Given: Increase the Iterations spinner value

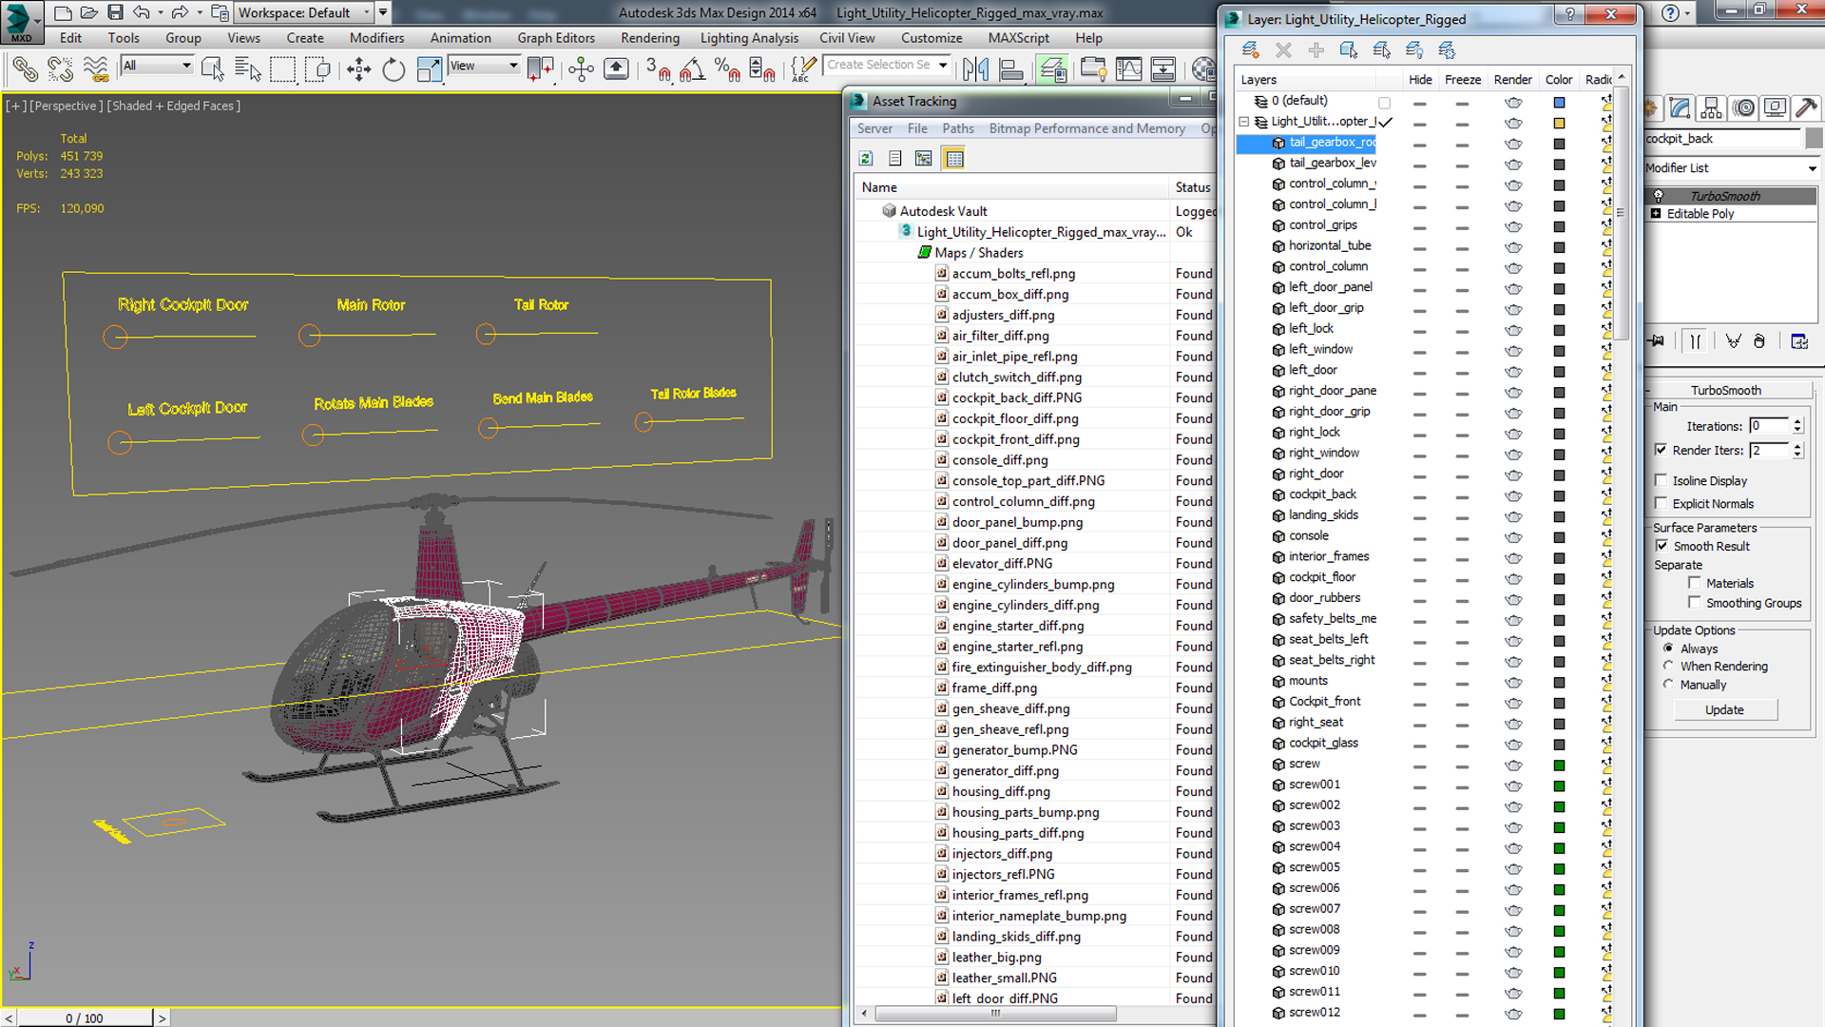Looking at the screenshot, I should tap(1797, 422).
